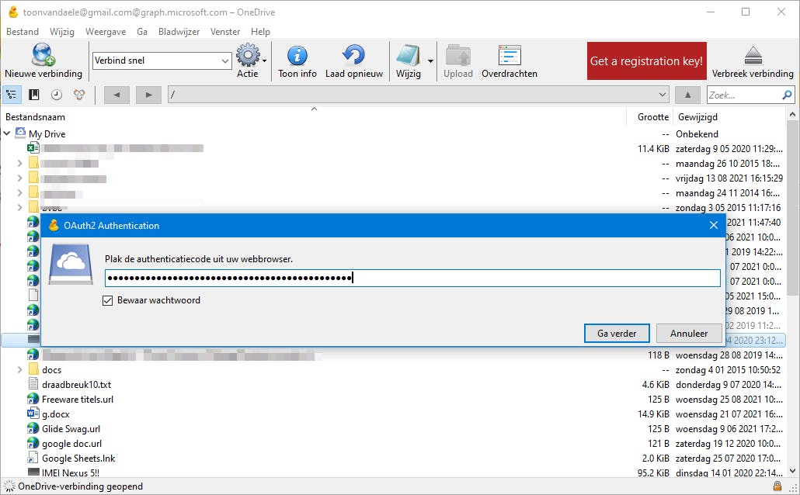Open the Wijzig editor dropdown arrow

(430, 61)
